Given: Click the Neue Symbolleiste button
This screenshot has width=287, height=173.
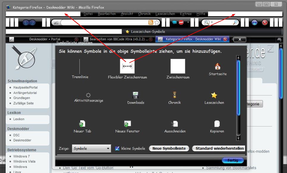Looking at the screenshot, I should [169, 148].
